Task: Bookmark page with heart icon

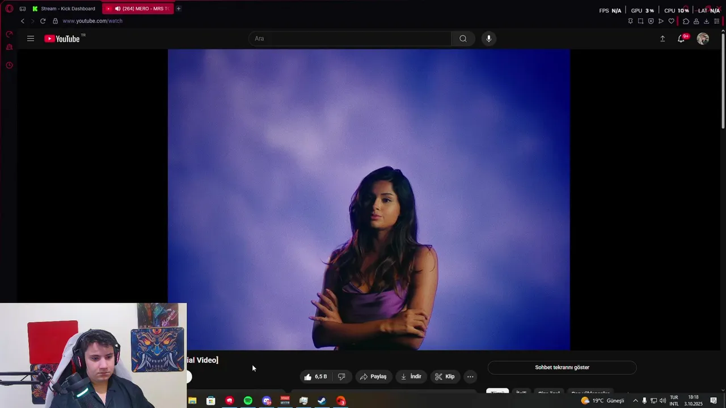Action: point(672,21)
